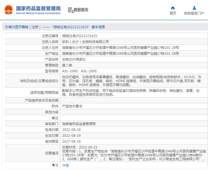208x170 pixels.
Task: Click the 其他内容 row label
Action: click(x=52, y=112)
